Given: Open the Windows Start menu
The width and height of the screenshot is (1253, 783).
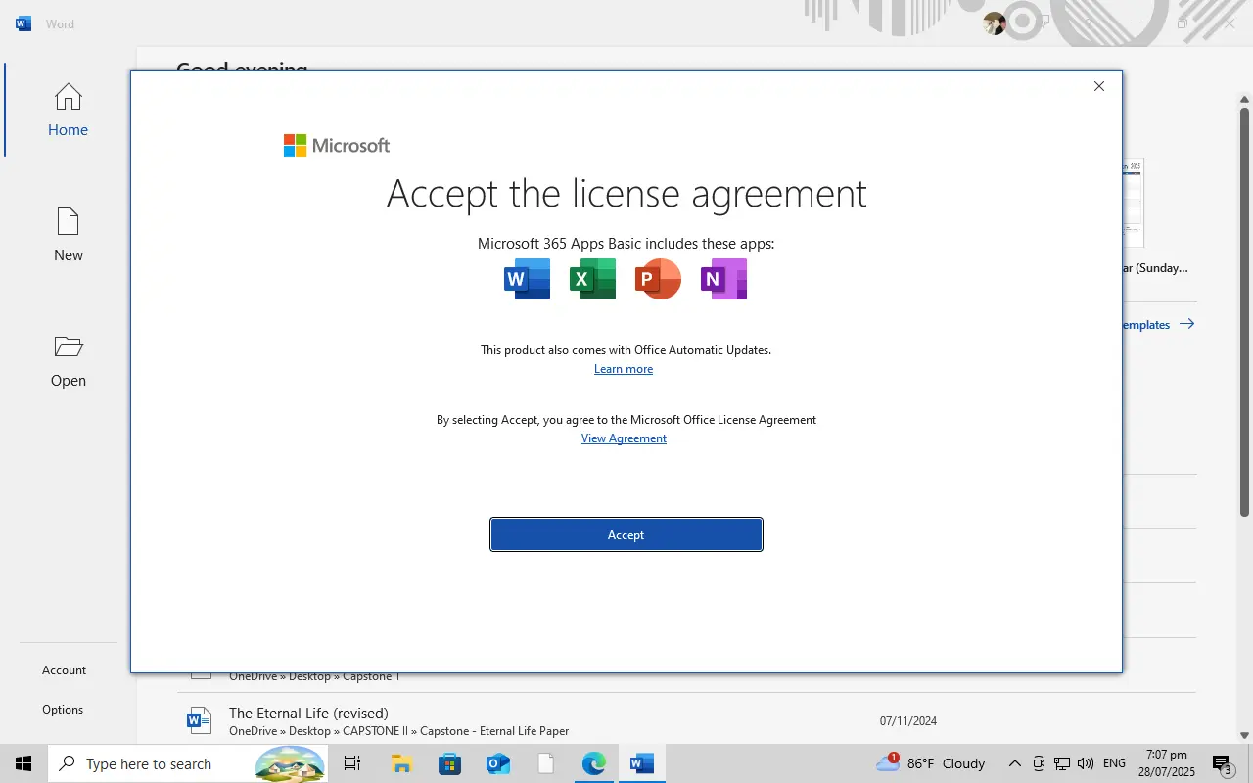Looking at the screenshot, I should pyautogui.click(x=23, y=763).
